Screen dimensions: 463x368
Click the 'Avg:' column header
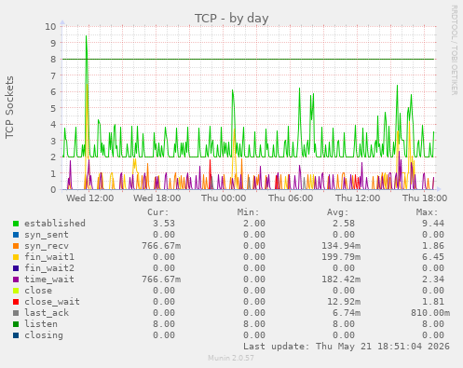[337, 212]
